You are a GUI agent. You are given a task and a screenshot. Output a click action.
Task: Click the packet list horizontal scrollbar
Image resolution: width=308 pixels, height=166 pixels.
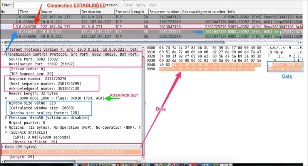(x=114, y=42)
